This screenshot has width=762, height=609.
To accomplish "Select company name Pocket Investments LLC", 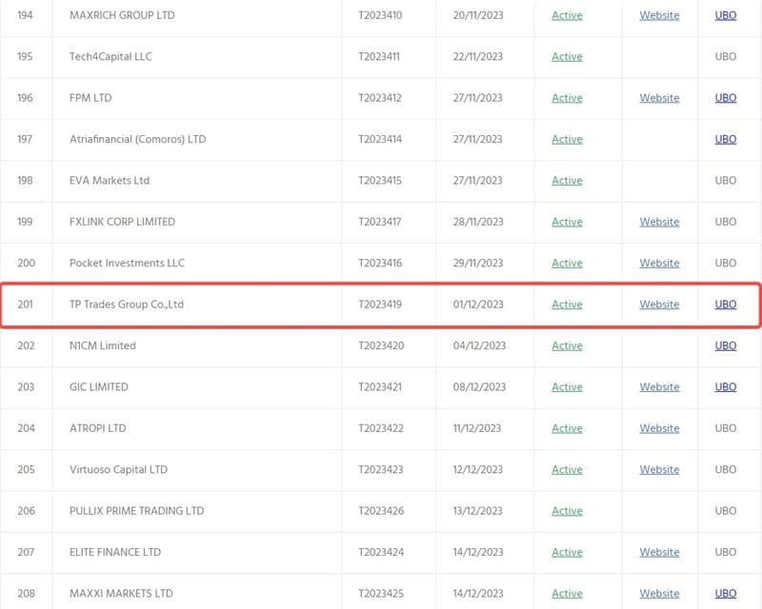I will click(127, 264).
